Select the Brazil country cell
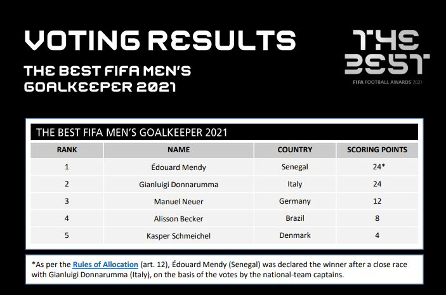 [x=294, y=219]
